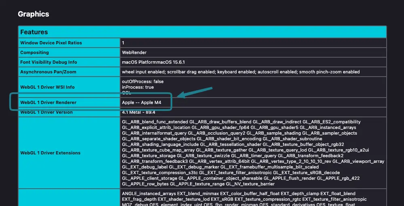The width and height of the screenshot is (404, 206).
Task: Click the inProcess: true line
Action: [x=138, y=87]
